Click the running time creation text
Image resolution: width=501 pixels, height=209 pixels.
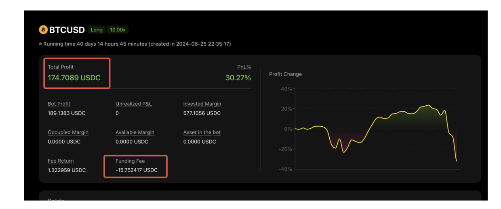pyautogui.click(x=137, y=44)
